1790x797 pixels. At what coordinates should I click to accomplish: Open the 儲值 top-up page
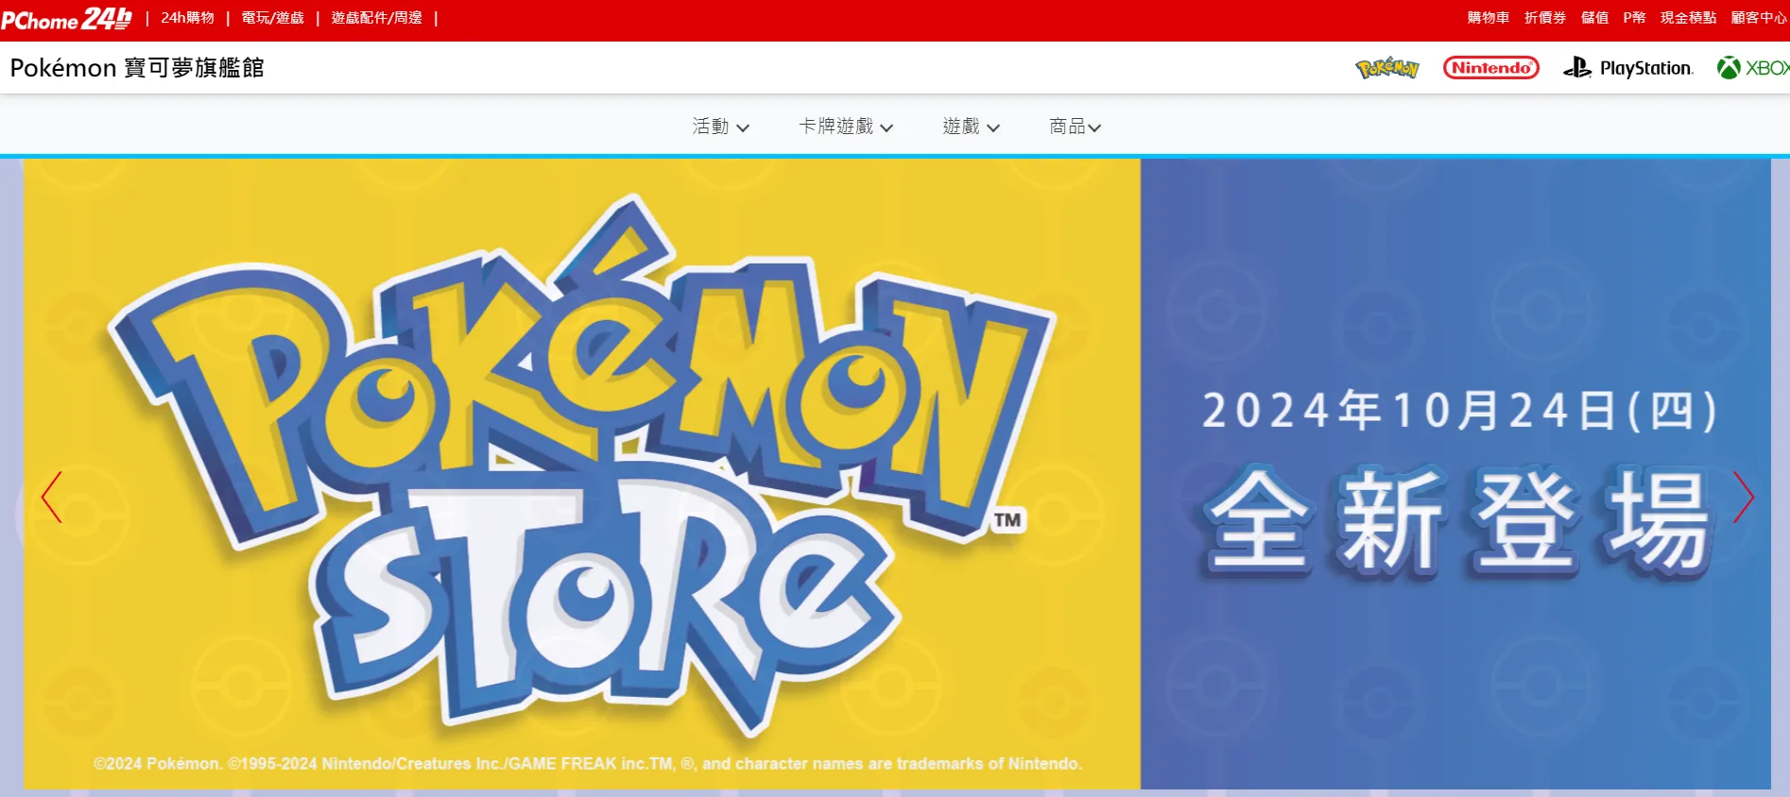1594,18
